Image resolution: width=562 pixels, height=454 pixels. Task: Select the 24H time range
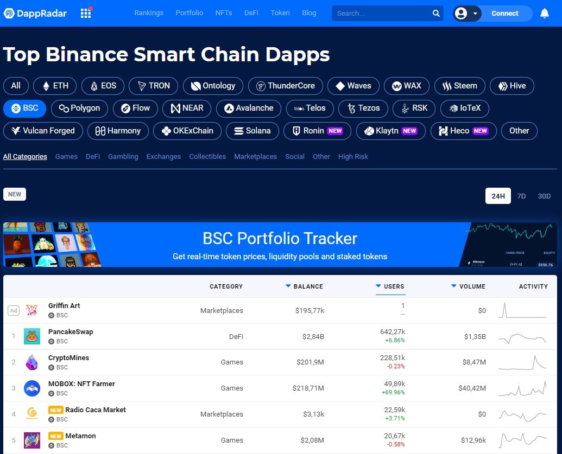tap(498, 196)
